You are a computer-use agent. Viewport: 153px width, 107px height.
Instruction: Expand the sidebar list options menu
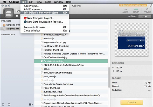pyautogui.click(x=31, y=105)
